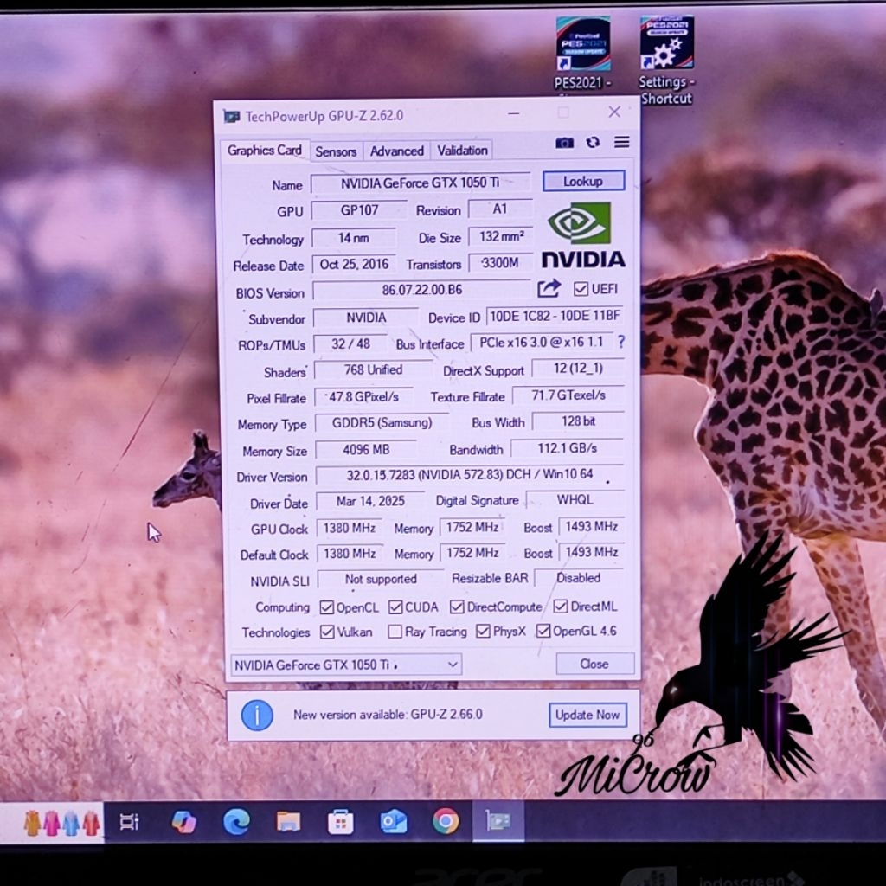This screenshot has height=886, width=886.
Task: Click the Lookup button
Action: [583, 182]
